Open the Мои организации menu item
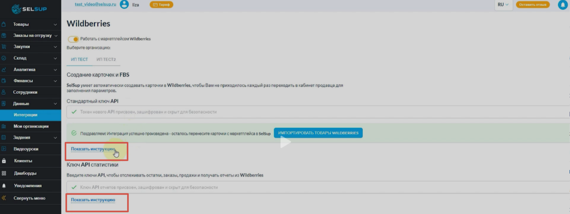The width and height of the screenshot is (570, 214). 31,126
